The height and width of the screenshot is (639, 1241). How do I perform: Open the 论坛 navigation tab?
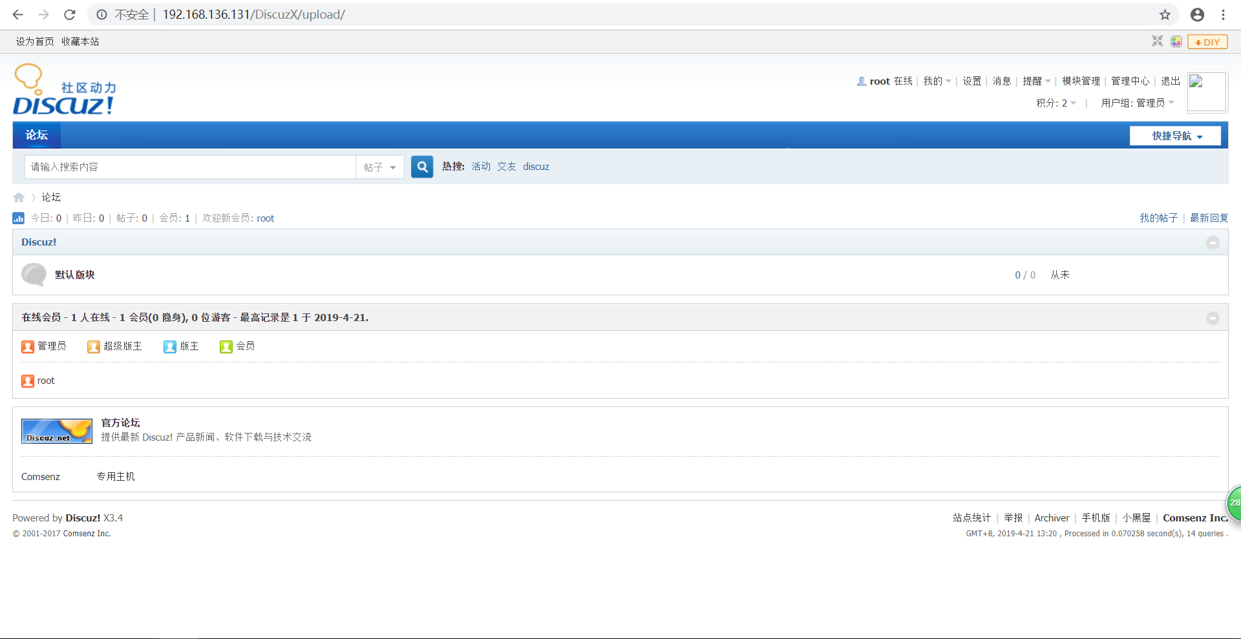click(37, 135)
